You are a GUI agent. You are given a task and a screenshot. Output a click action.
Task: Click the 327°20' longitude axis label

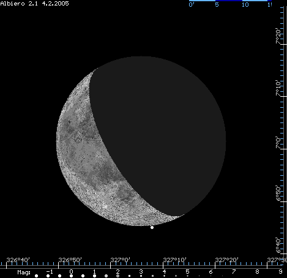click(227, 260)
